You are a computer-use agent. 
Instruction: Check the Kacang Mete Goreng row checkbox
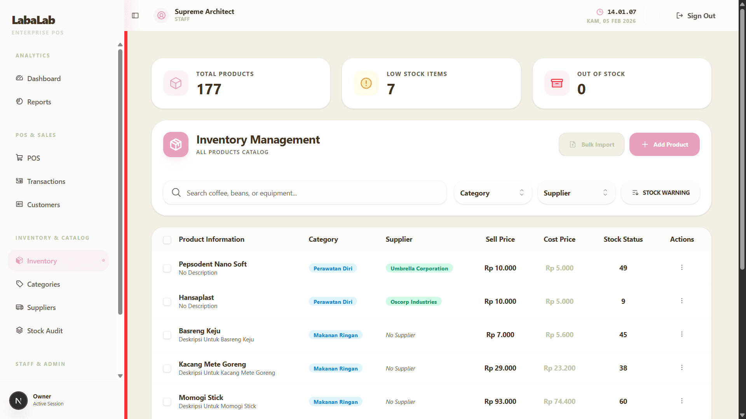tap(167, 369)
